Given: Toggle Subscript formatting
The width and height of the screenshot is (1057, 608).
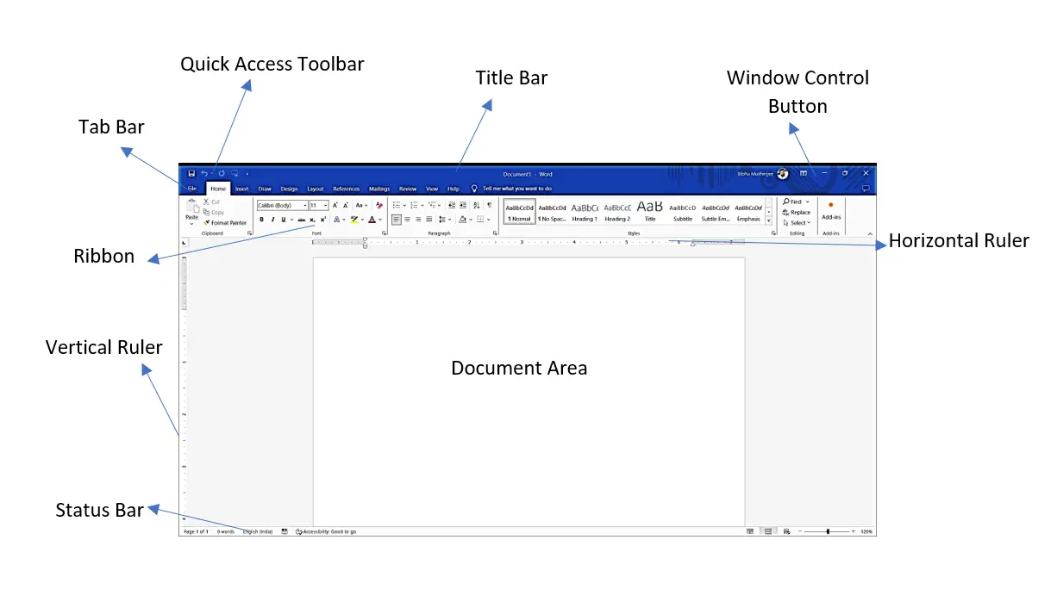Looking at the screenshot, I should tap(312, 220).
